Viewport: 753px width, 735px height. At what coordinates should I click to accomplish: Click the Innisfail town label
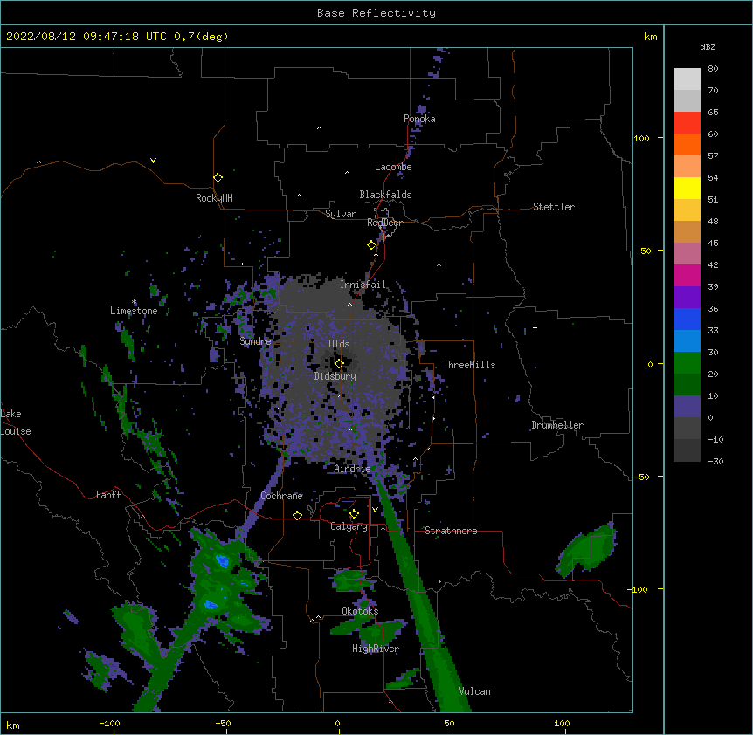click(x=363, y=285)
